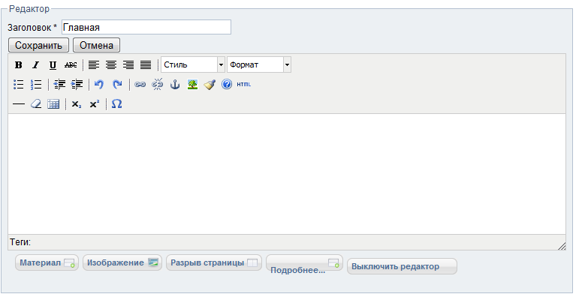Open the Формат dropdown

point(259,65)
